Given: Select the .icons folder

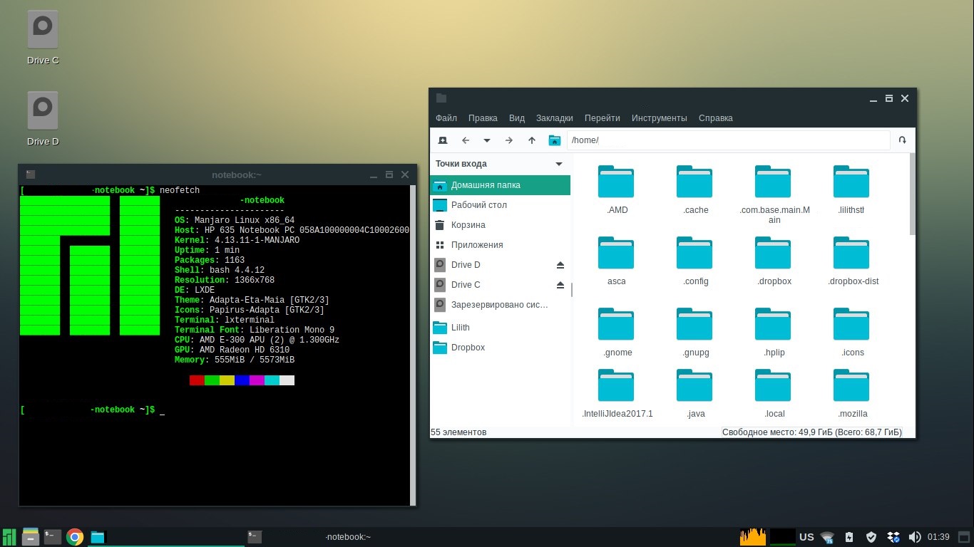Looking at the screenshot, I should (x=851, y=332).
